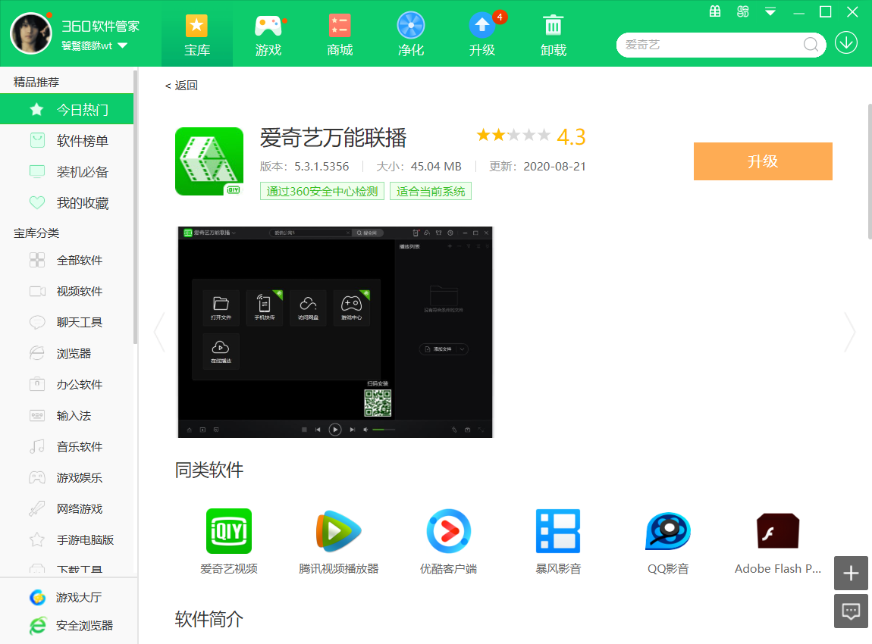Check pending updates via 升级 icon
Image resolution: width=872 pixels, height=644 pixels.
coord(481,33)
